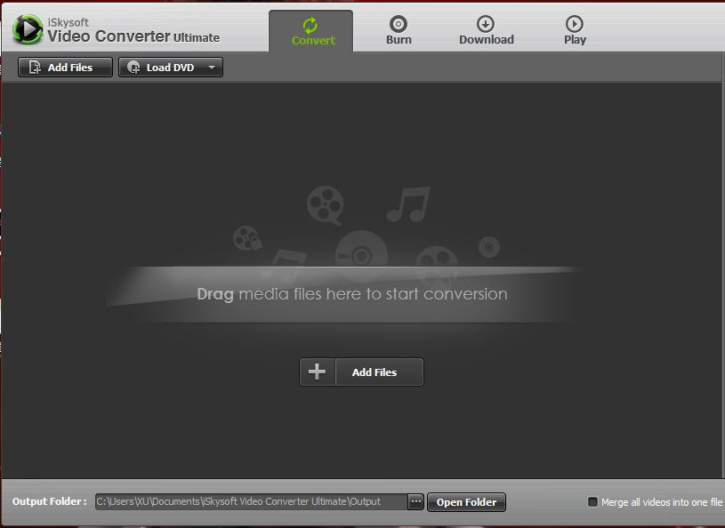Open the Download tab label
The height and width of the screenshot is (528, 725).
coord(486,40)
